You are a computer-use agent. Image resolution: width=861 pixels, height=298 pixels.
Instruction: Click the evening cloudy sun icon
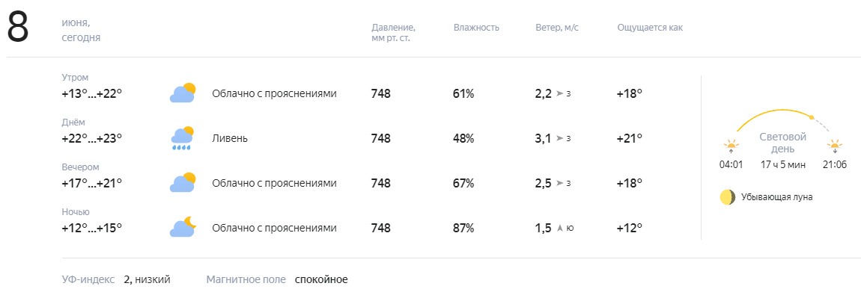(183, 182)
